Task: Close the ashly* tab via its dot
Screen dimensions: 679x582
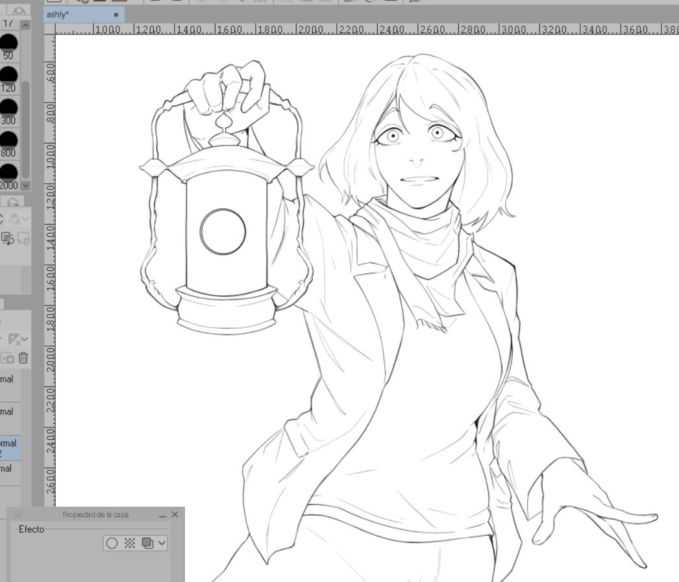Action: 116,15
